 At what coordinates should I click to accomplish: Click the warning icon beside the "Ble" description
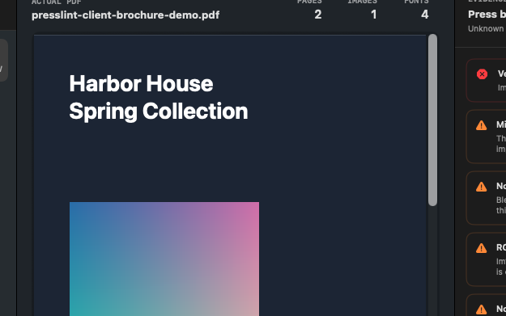[x=481, y=187]
